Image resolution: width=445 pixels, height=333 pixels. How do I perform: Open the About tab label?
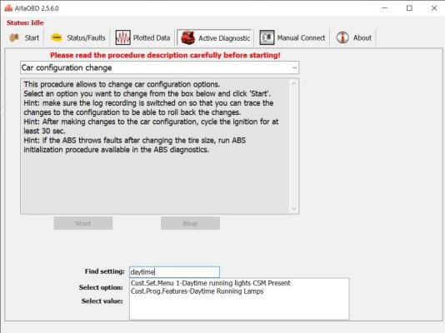362,37
